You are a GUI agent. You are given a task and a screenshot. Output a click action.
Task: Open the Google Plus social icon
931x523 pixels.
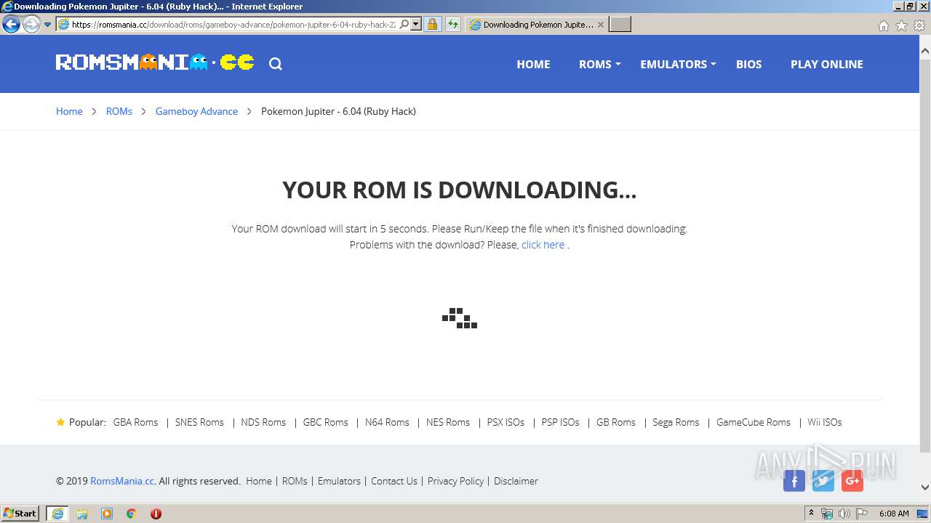pos(852,481)
